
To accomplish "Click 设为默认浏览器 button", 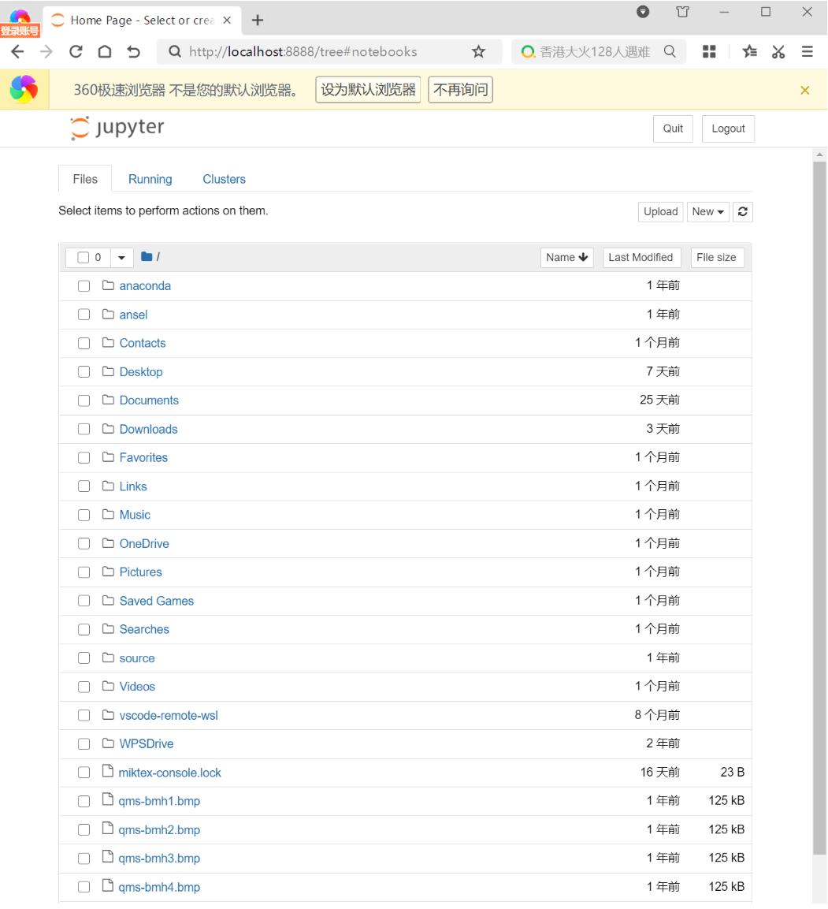I will [369, 90].
